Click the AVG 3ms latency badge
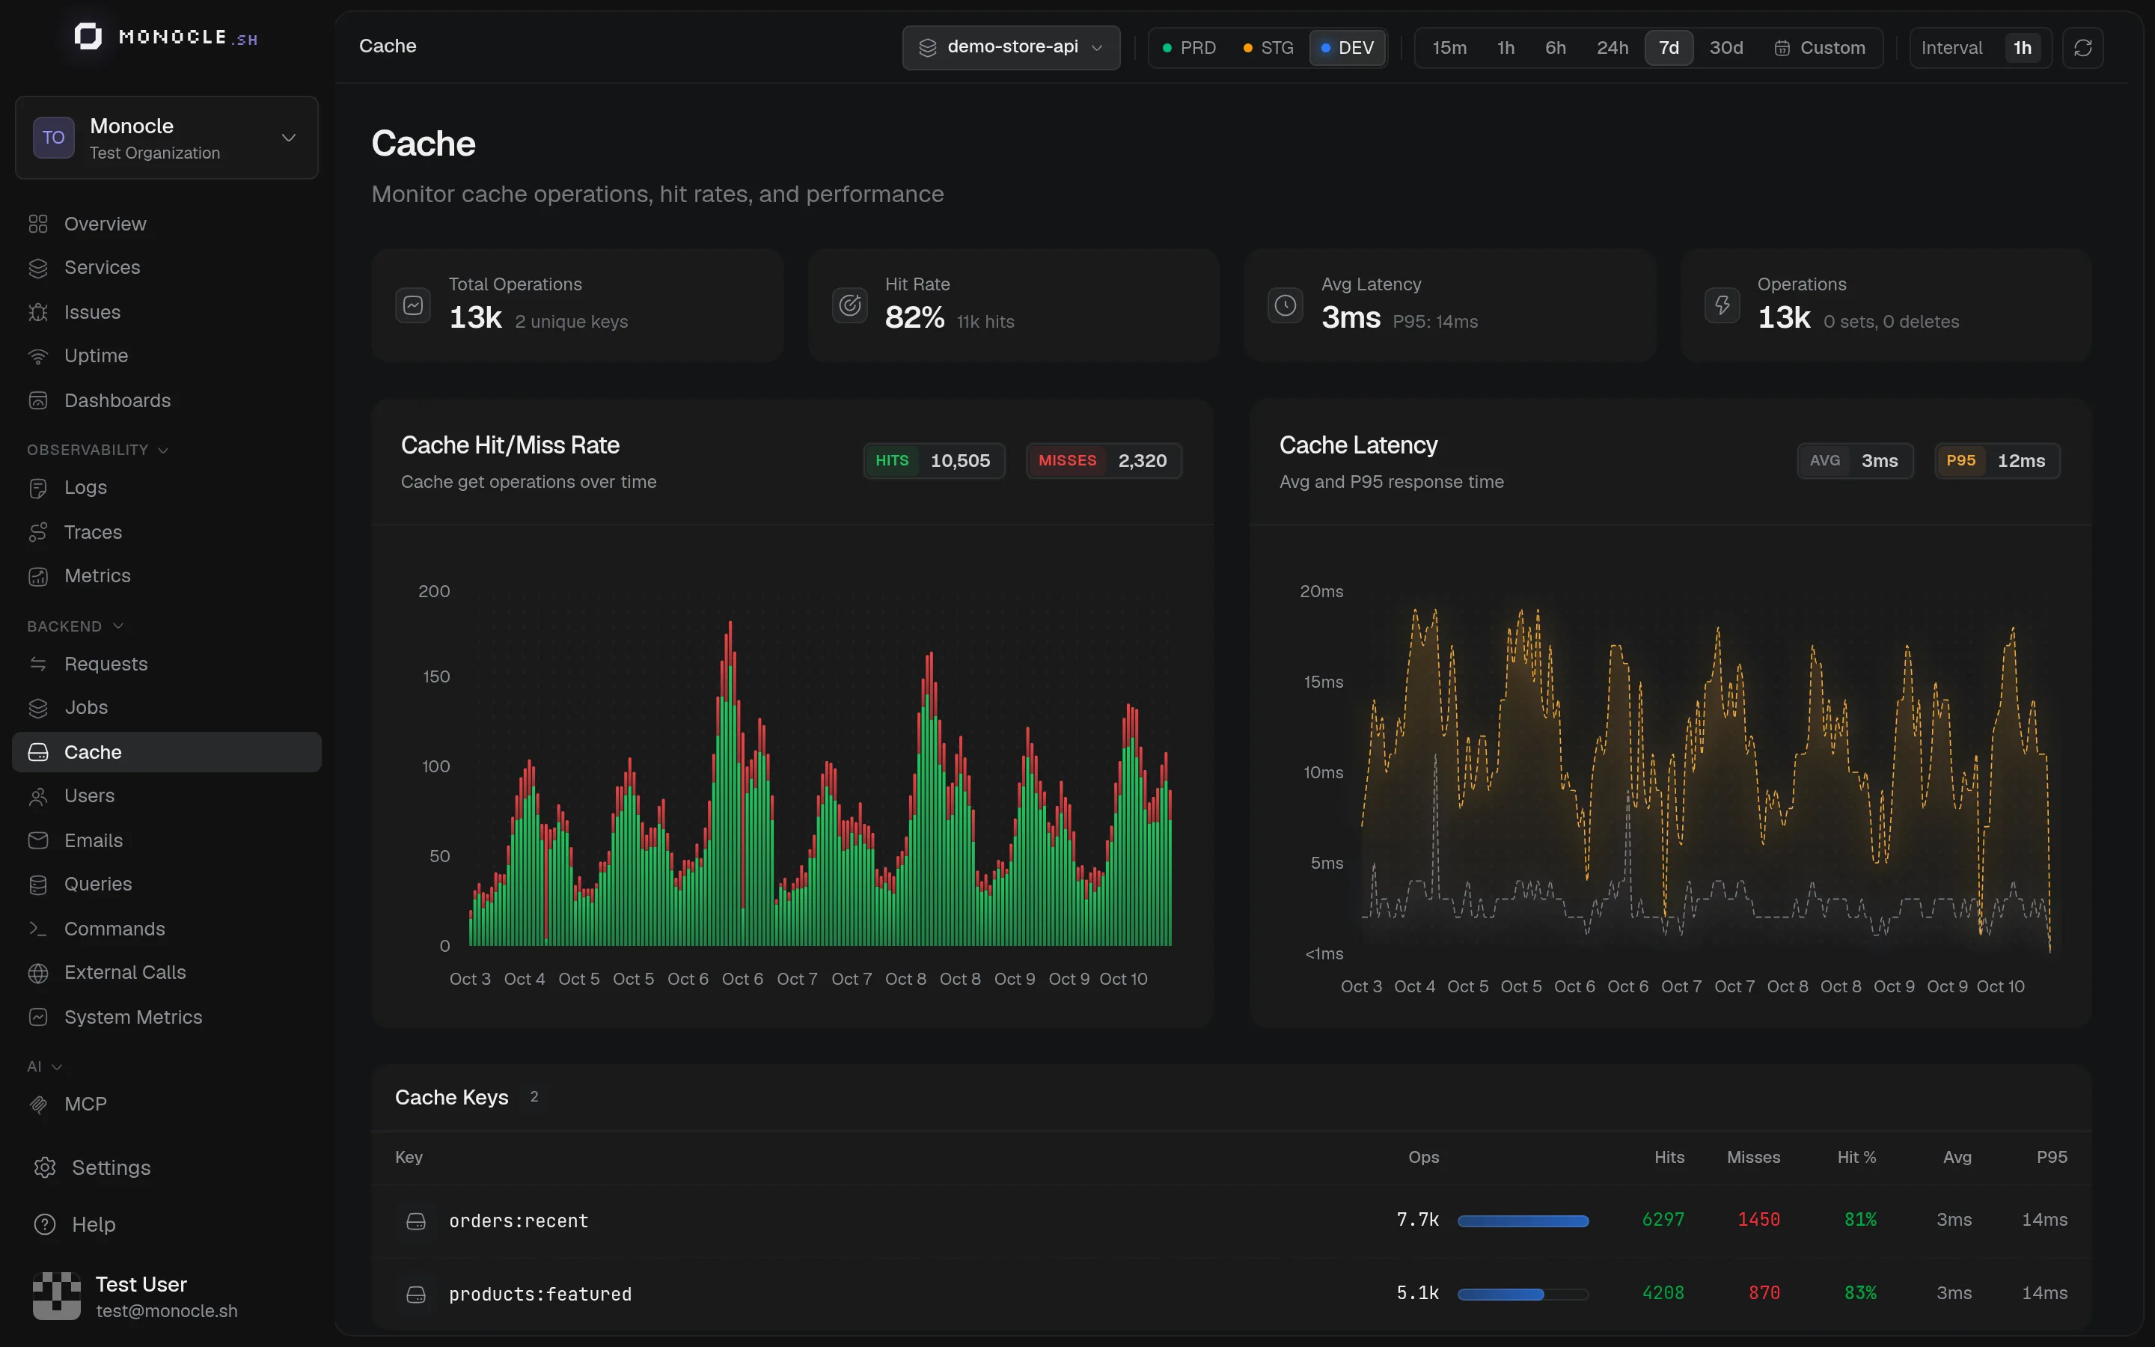Screen dimensions: 2155x1347 (1855, 460)
